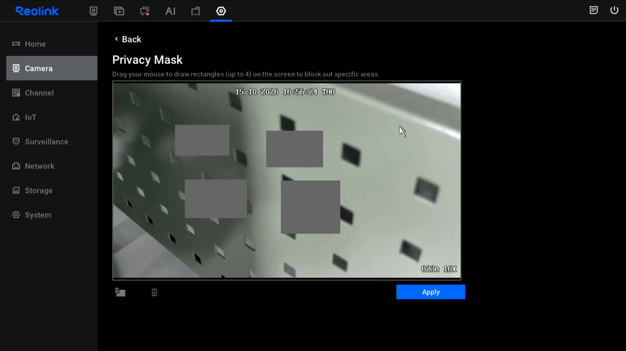Click the Privacy Mask heading
626x351 pixels.
click(147, 60)
